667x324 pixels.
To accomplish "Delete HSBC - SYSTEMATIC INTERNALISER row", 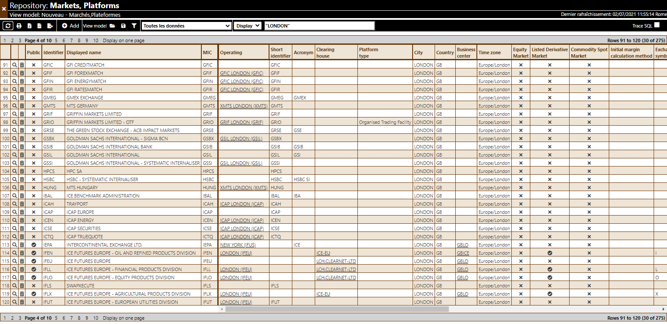I will (x=22, y=179).
